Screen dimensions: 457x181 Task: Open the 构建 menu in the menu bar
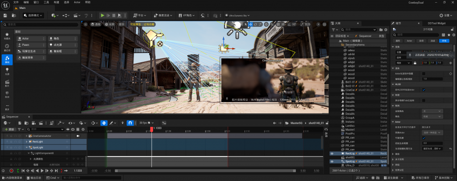[x=56, y=2]
